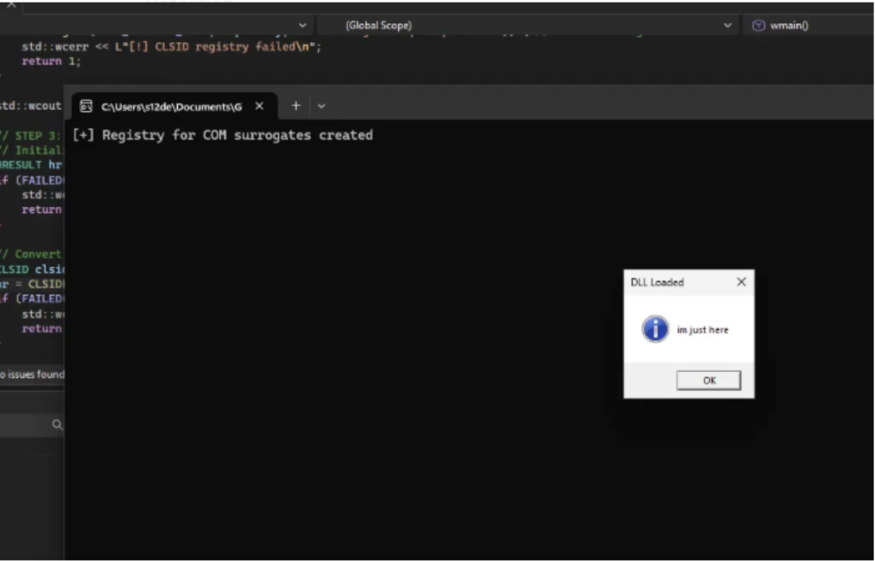Click the 'return 1;' code line
Screen dimensions: 875x561
(x=51, y=61)
